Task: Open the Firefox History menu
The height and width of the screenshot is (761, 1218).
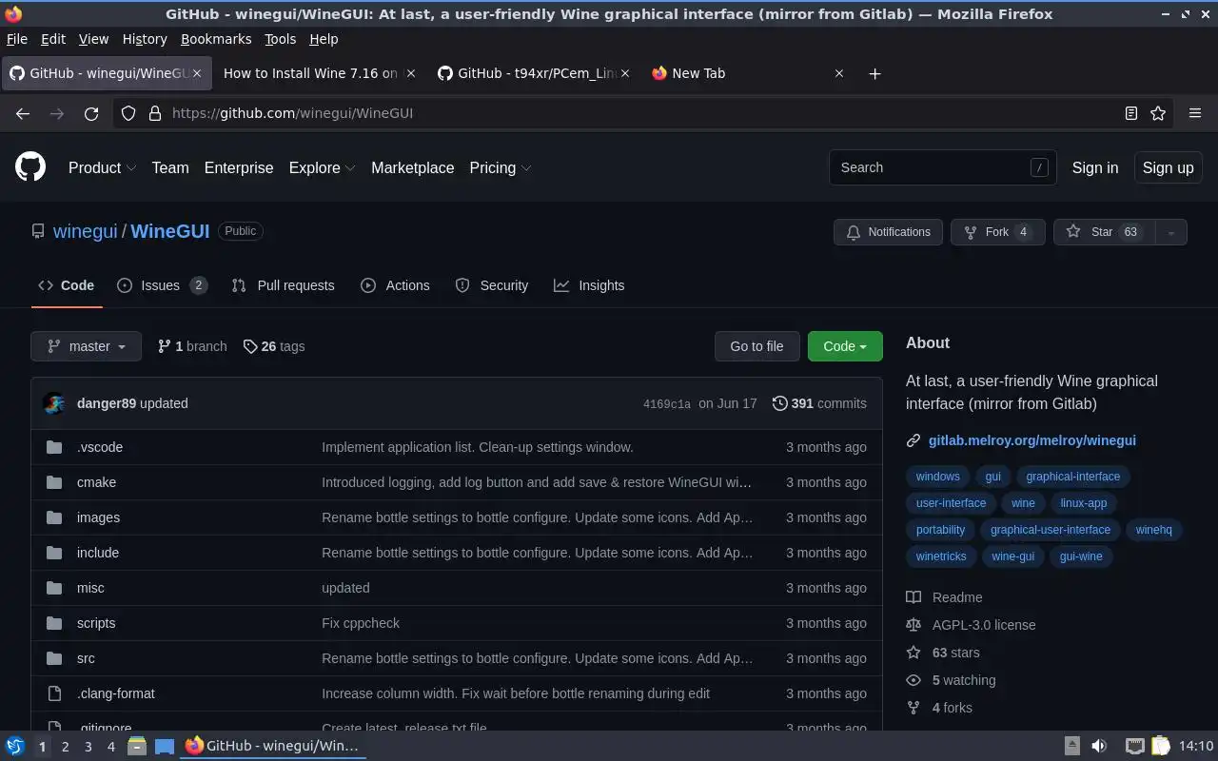Action: pos(145,39)
